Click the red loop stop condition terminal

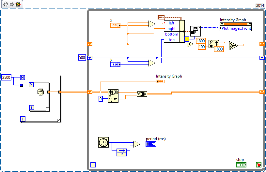point(259,165)
